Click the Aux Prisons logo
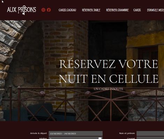Screen dimensions: 164x139 [22, 10]
